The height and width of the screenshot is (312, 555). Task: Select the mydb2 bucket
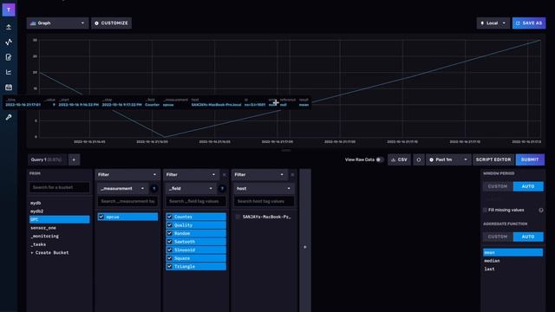coord(60,211)
